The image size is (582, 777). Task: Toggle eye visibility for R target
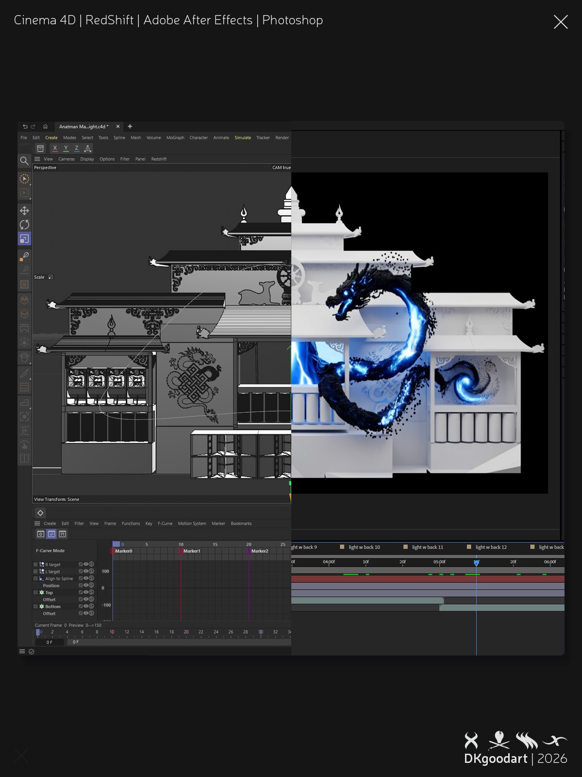point(86,565)
